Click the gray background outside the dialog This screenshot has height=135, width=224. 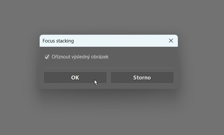pyautogui.click(x=111, y=114)
